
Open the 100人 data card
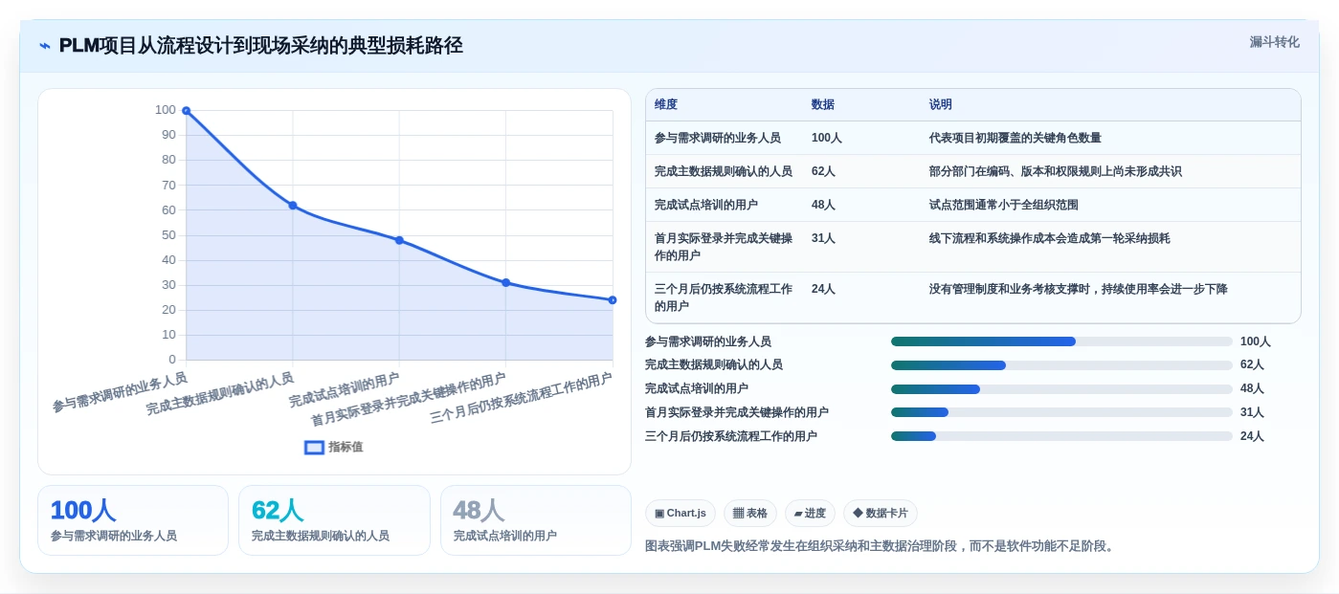point(133,520)
